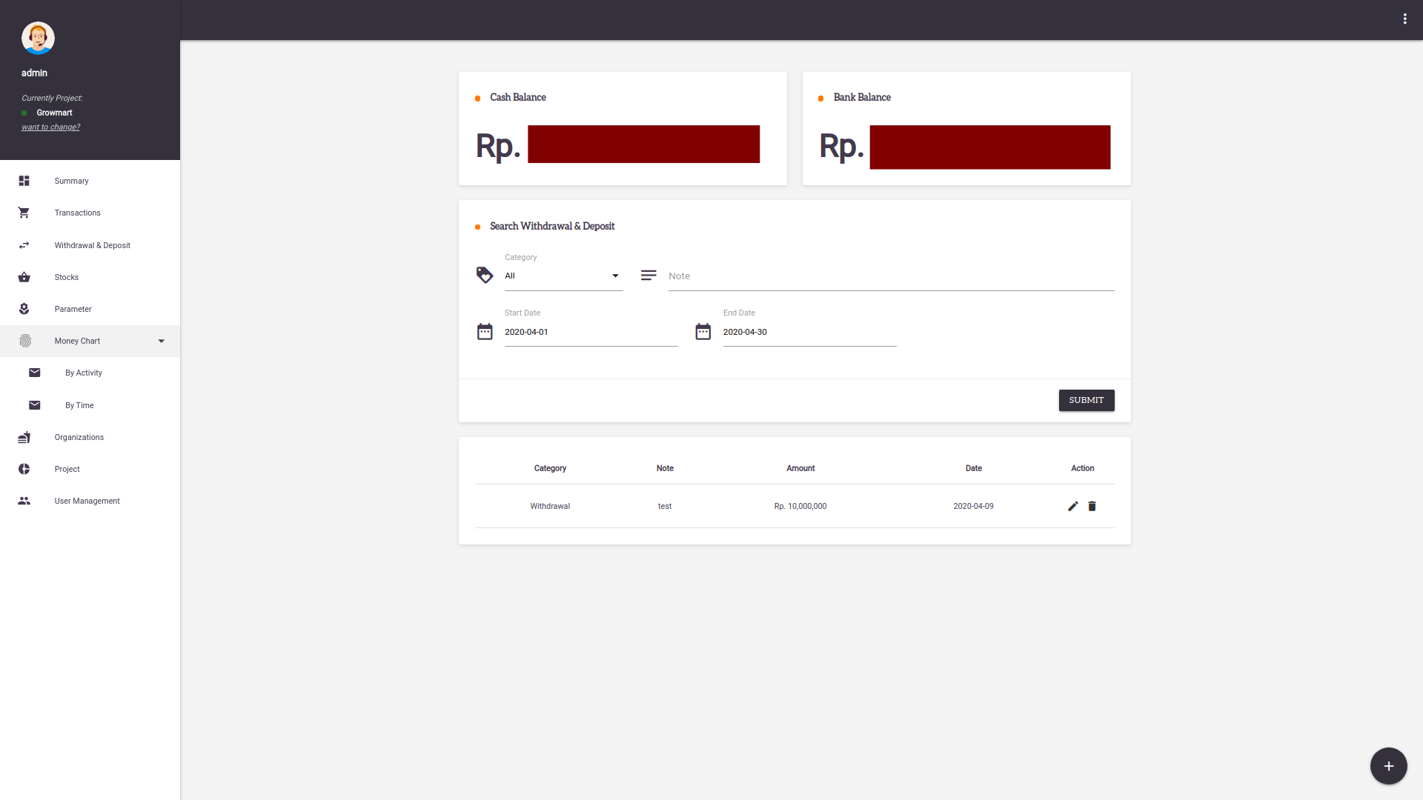1423x800 pixels.
Task: Click the edit pencil icon for Withdrawal row
Action: point(1072,506)
